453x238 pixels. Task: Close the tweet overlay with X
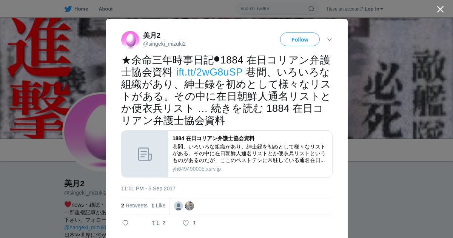click(x=440, y=9)
